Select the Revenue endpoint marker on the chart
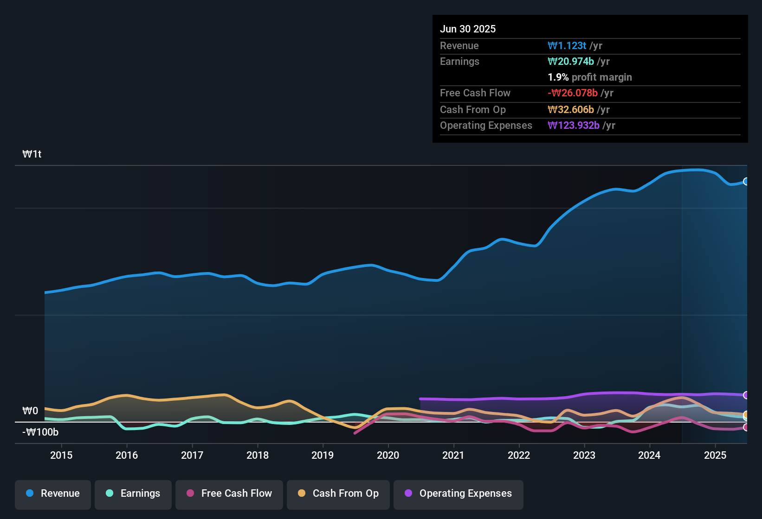Viewport: 762px width, 519px height. click(x=746, y=182)
